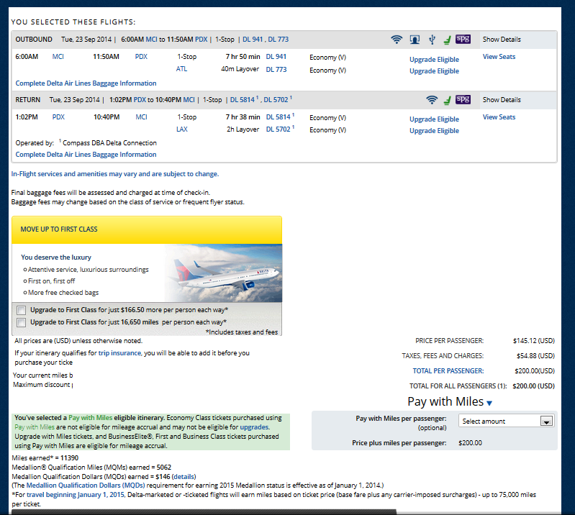Check Upgrade to First Class for 16,650 miles

coord(21,323)
